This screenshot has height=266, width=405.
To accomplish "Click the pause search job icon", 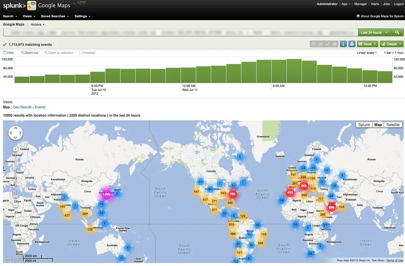I will click(x=320, y=44).
